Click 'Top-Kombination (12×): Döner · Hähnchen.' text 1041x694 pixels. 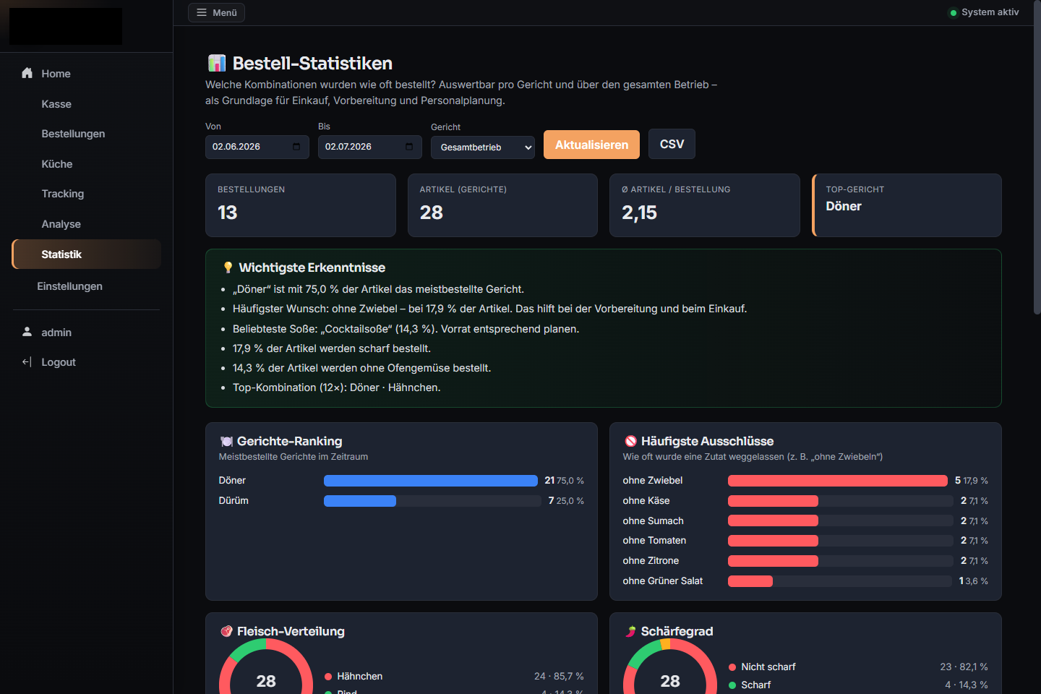[336, 387]
